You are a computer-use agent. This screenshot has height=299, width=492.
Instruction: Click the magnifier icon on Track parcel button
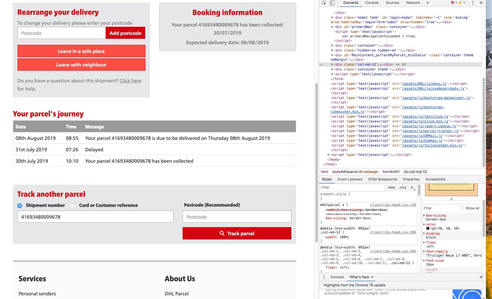point(222,233)
